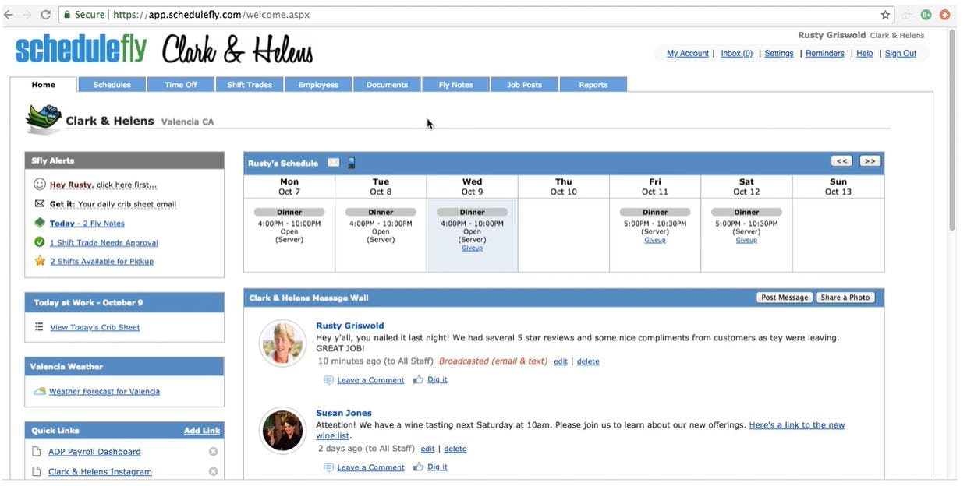Click the thumbs-up icon on Susan Jones's post
The height and width of the screenshot is (486, 967).
coord(419,467)
